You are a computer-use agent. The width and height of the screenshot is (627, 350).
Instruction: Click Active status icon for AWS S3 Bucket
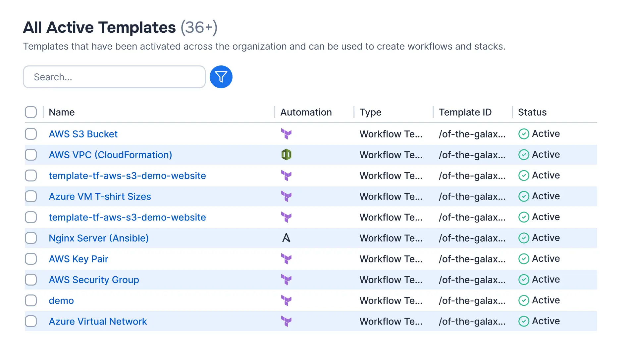tap(524, 134)
